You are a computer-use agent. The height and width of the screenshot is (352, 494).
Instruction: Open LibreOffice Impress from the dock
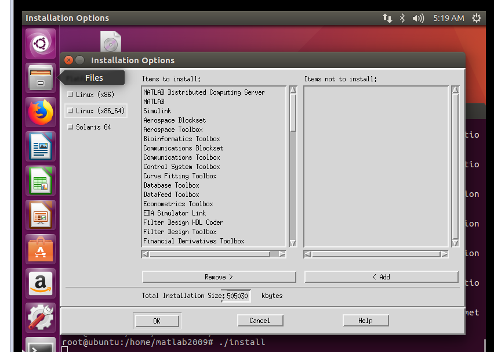(x=41, y=215)
